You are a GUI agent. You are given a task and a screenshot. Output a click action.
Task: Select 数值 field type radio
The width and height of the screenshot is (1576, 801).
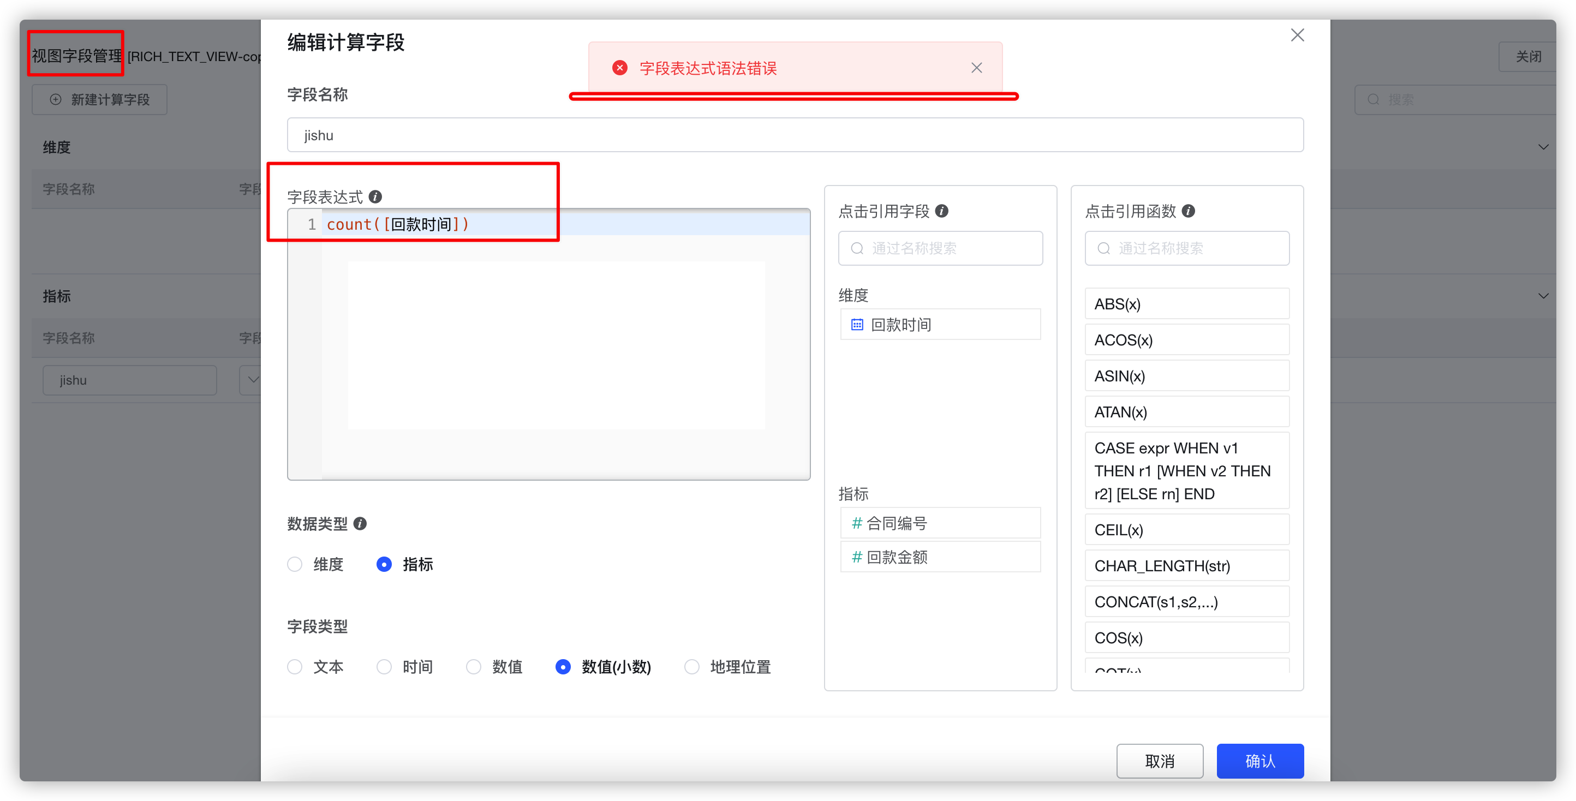474,667
